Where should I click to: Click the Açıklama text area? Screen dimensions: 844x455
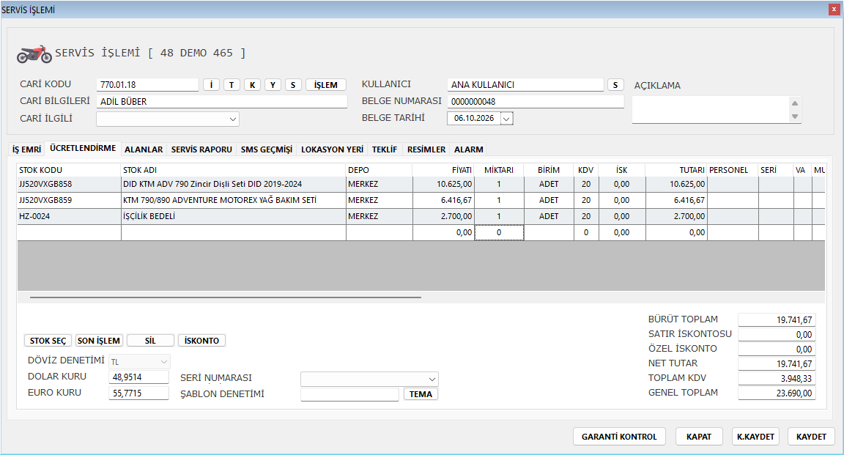click(711, 110)
